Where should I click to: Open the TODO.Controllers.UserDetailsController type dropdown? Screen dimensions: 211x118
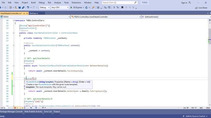tap(106, 17)
